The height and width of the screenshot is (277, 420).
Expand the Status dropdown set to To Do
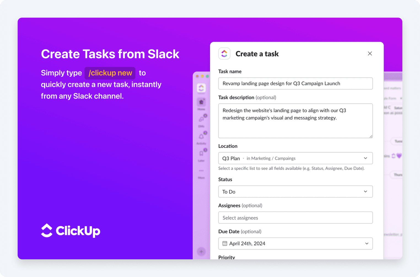(295, 191)
